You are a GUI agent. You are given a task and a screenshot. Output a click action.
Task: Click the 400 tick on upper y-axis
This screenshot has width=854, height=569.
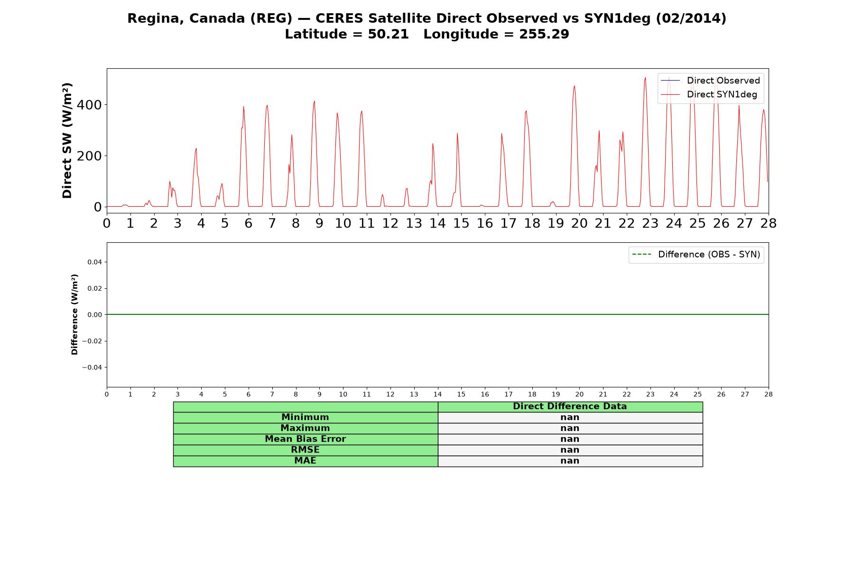point(89,105)
